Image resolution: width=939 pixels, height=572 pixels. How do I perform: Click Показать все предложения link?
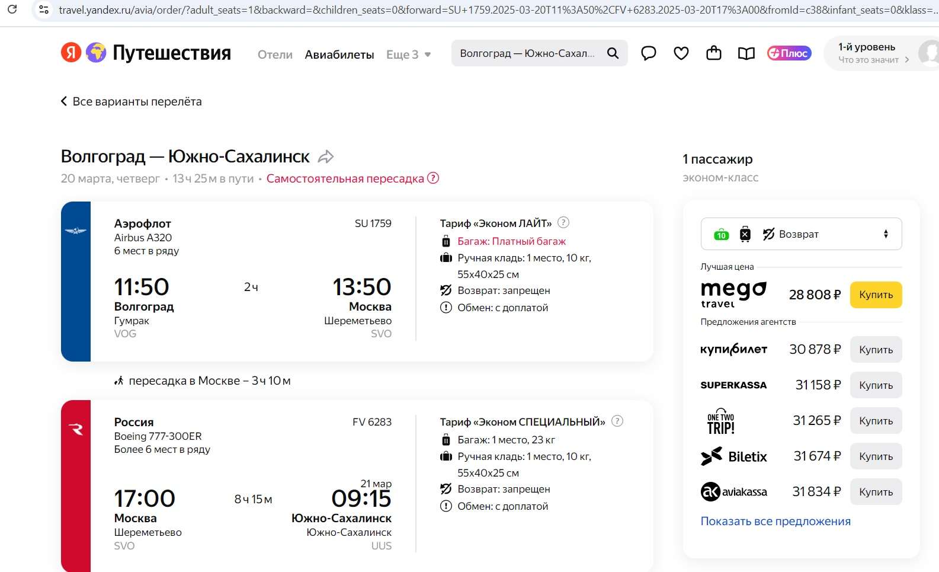[x=775, y=521]
